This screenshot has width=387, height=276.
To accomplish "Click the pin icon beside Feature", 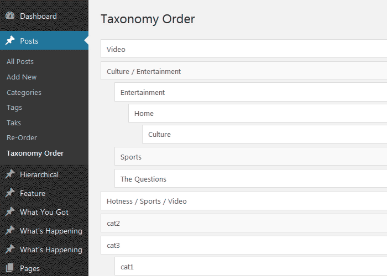I will pos(10,193).
